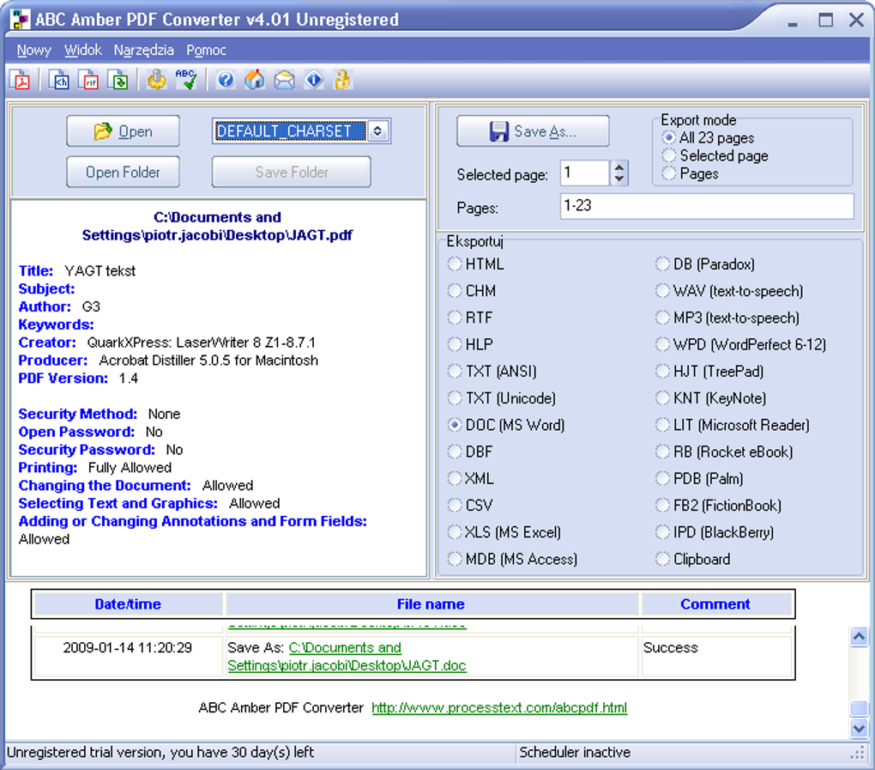The height and width of the screenshot is (770, 875).
Task: Select WPD (WordPerfect 6-12) export format
Action: pyautogui.click(x=741, y=344)
